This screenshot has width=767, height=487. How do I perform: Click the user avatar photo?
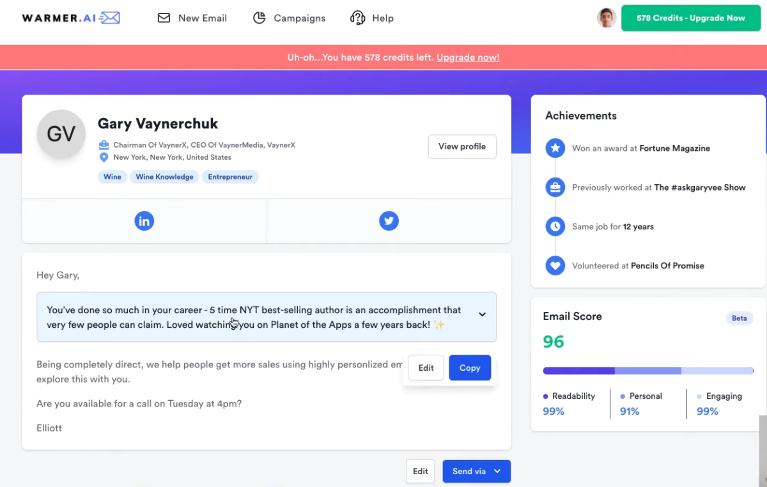pos(607,18)
